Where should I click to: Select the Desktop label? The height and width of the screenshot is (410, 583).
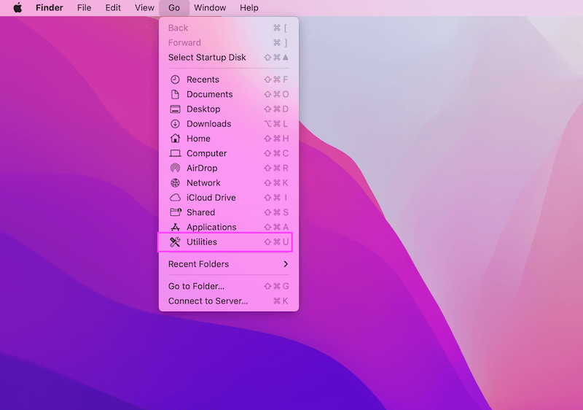(203, 109)
